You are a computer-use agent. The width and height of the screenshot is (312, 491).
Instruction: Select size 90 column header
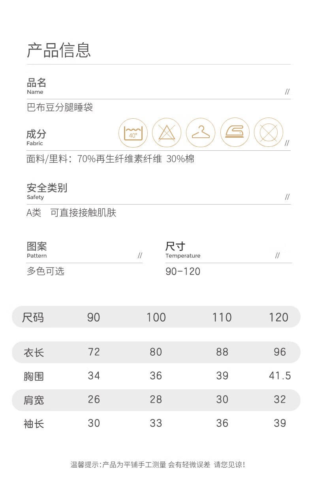pyautogui.click(x=94, y=317)
